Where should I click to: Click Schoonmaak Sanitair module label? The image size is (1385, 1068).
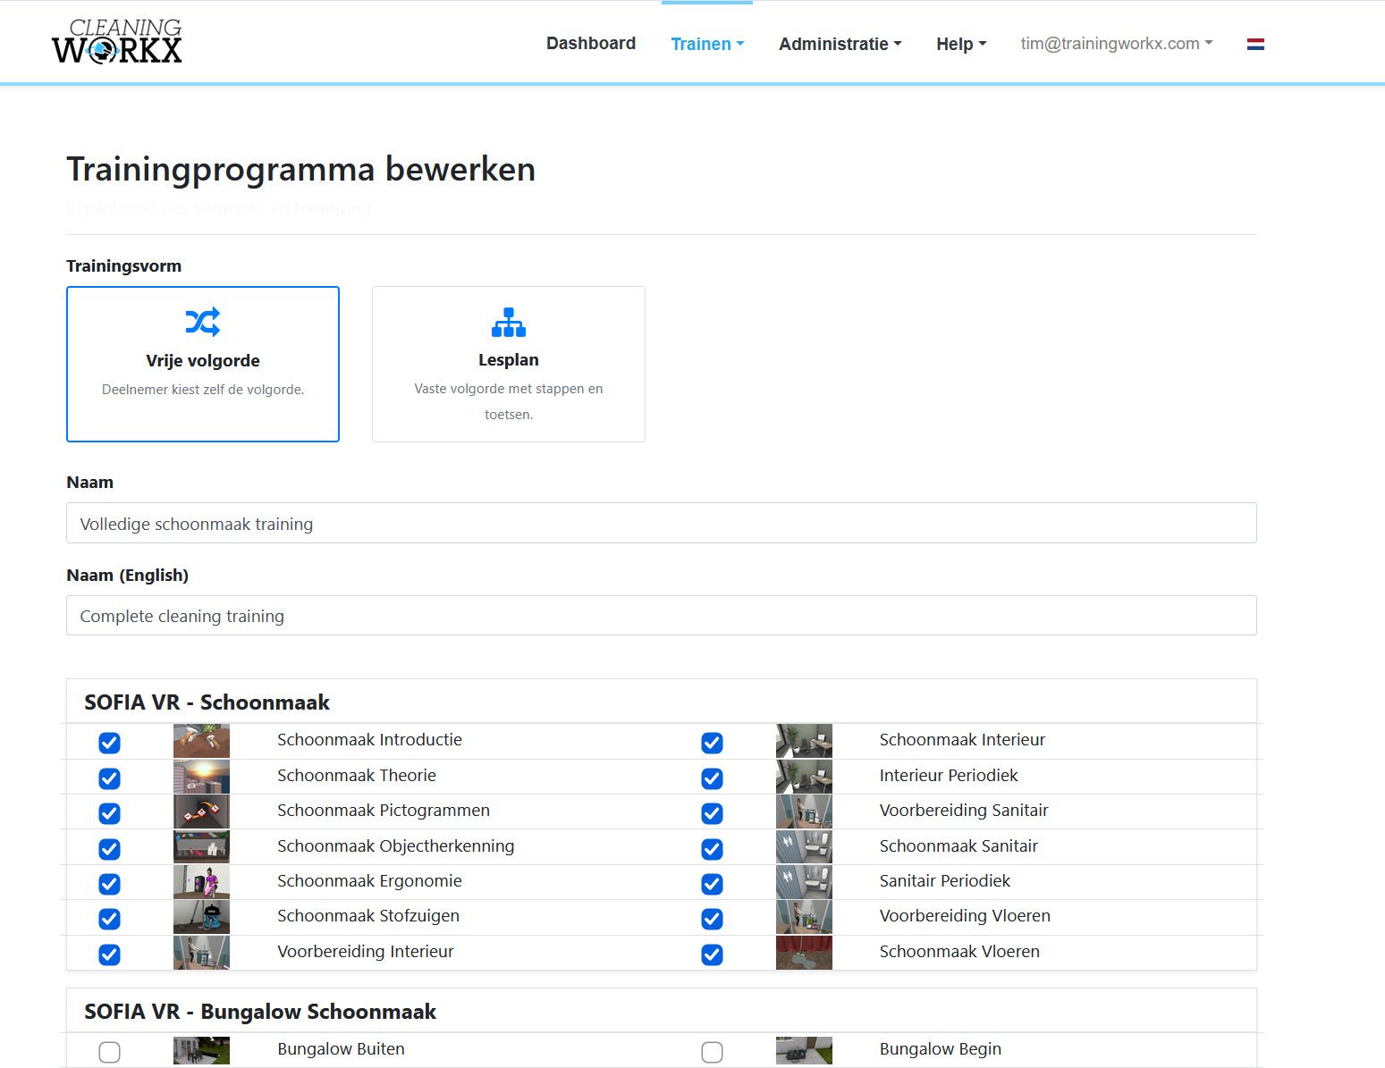click(959, 845)
